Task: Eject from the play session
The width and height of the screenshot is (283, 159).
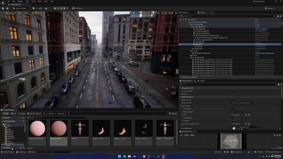Action: (x=65, y=8)
